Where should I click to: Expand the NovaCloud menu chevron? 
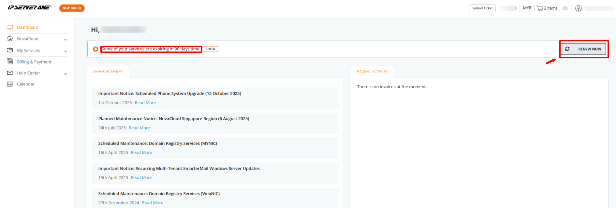pyautogui.click(x=66, y=40)
